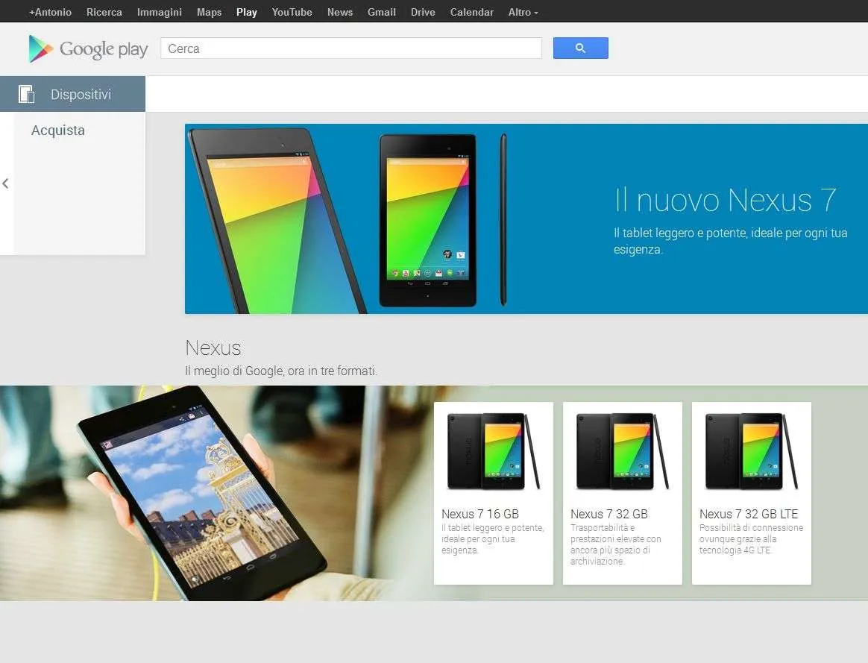This screenshot has height=663, width=868.
Task: Go to Maps in the top bar
Action: click(x=210, y=12)
